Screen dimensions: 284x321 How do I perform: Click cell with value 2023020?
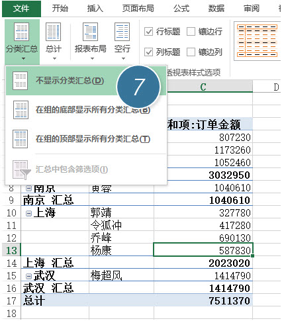[203, 263]
